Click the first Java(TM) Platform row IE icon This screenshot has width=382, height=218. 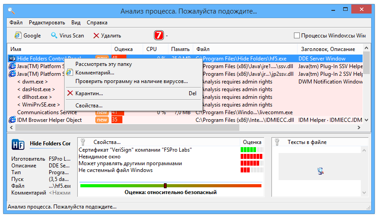(x=12, y=66)
